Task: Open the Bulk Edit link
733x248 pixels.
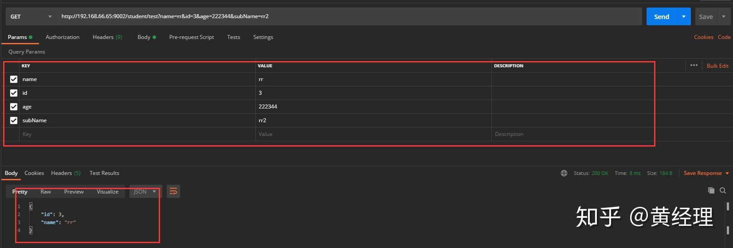Action: [717, 66]
